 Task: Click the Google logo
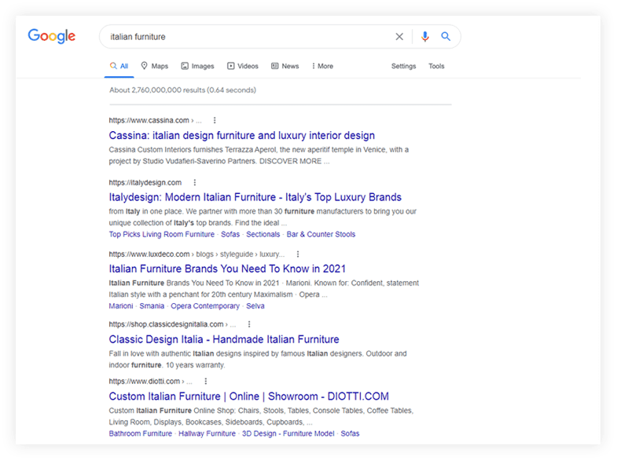click(52, 36)
